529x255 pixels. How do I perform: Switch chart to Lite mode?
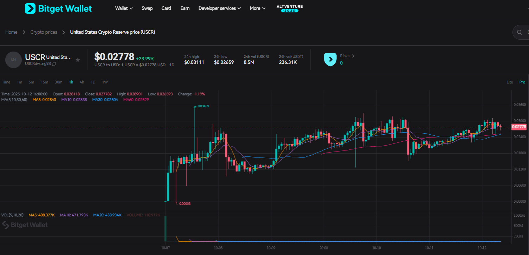(x=510, y=82)
